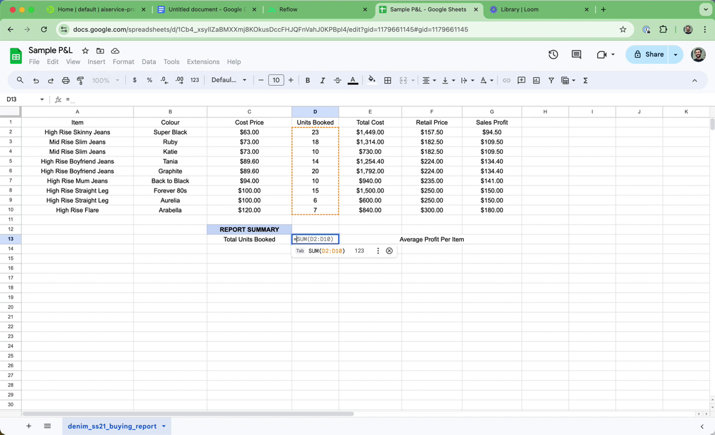Click the borders icon in toolbar

[x=388, y=80]
